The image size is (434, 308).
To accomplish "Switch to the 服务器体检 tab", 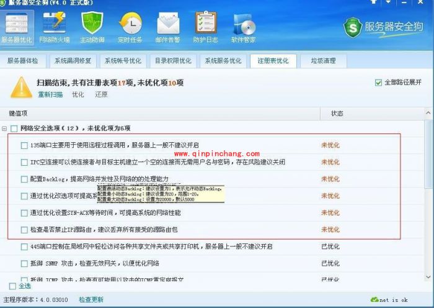I will coord(23,61).
